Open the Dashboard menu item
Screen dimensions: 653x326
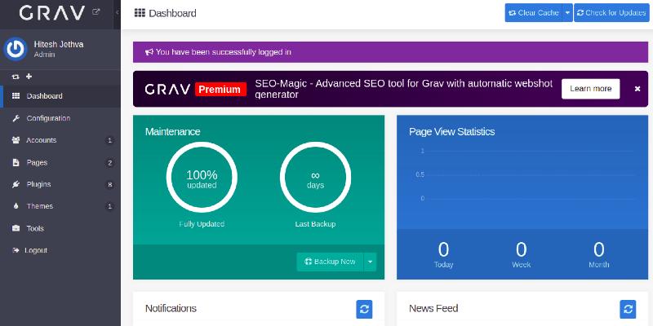tap(44, 96)
